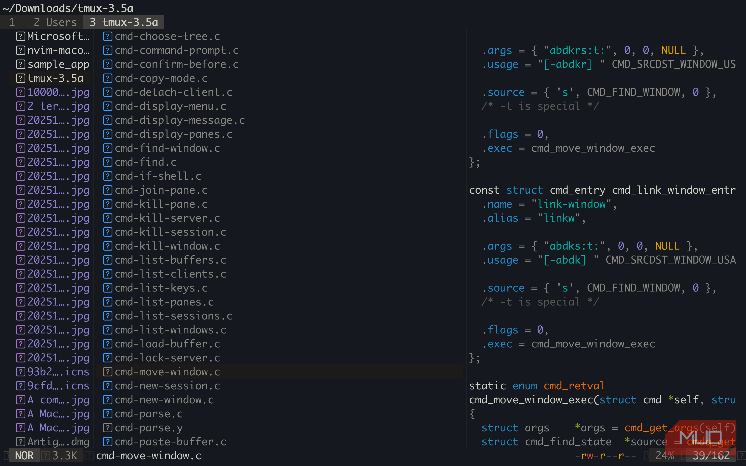
Task: Select the nvim-maco… entry in parent pane
Action: coord(52,50)
